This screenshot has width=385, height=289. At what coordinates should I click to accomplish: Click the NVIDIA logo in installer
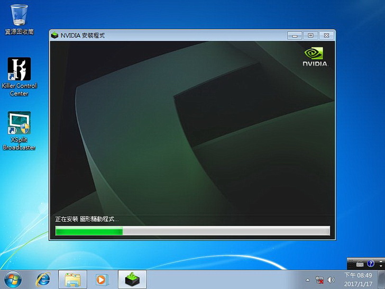pos(315,57)
